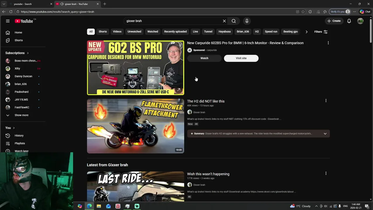Add this page to favorites star
The width and height of the screenshot is (373, 210).
click(x=303, y=12)
